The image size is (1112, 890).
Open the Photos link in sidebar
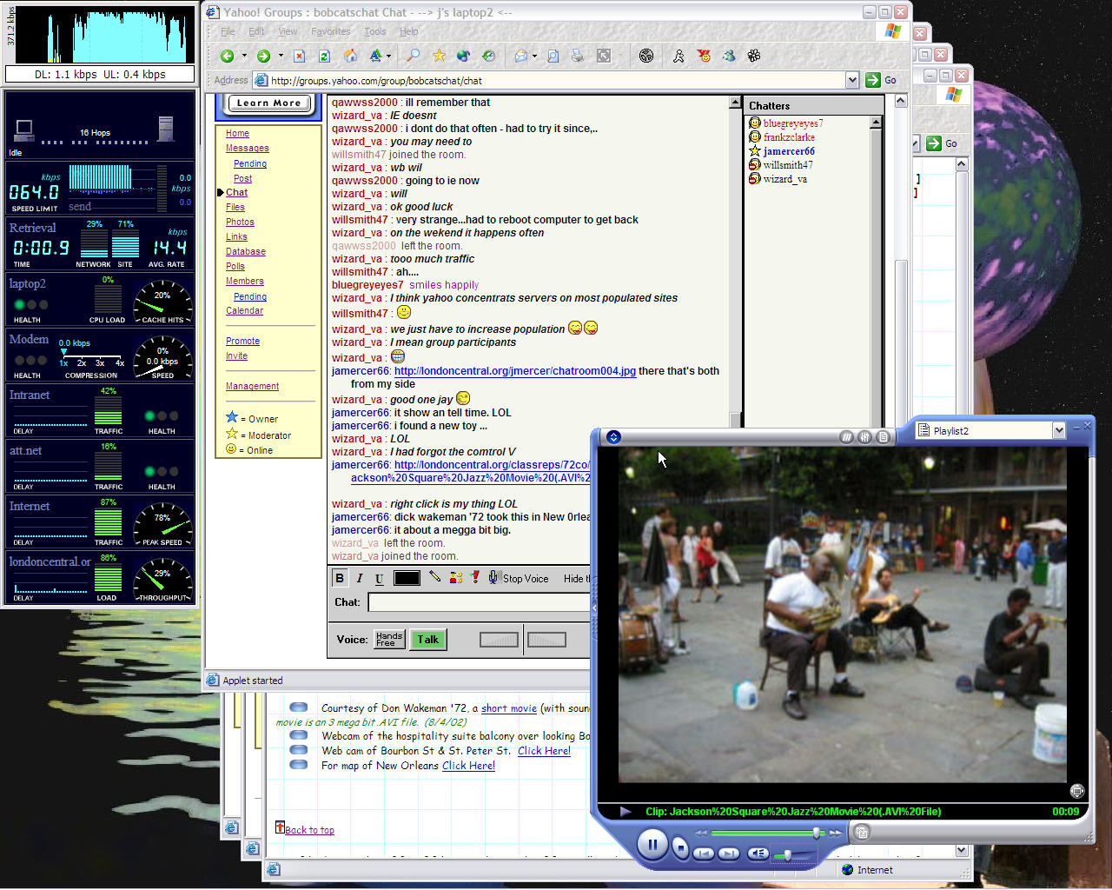(x=240, y=222)
